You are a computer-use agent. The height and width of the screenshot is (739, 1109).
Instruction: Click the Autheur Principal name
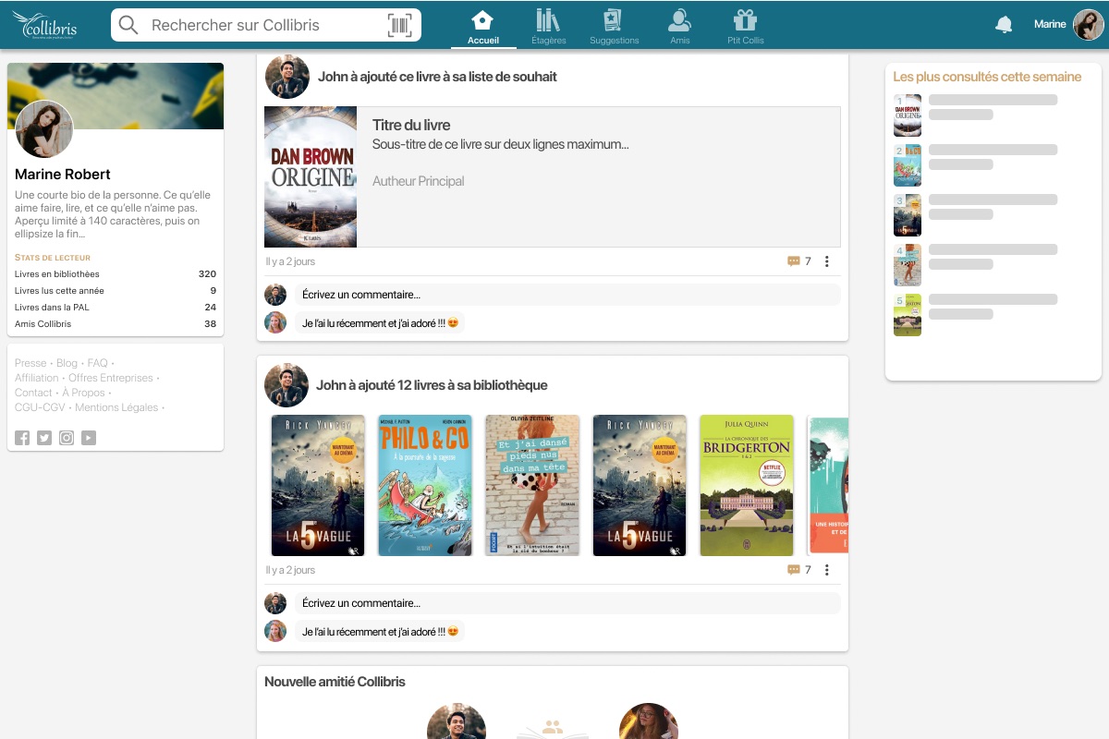click(418, 181)
